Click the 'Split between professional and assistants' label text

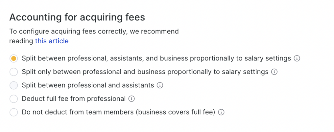pos(88,86)
